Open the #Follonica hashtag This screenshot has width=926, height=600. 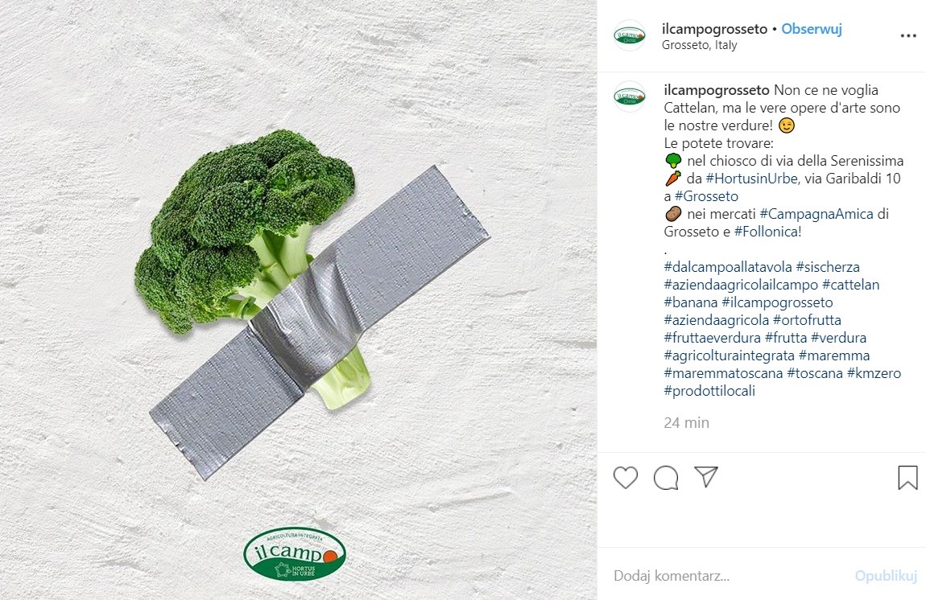coord(766,232)
